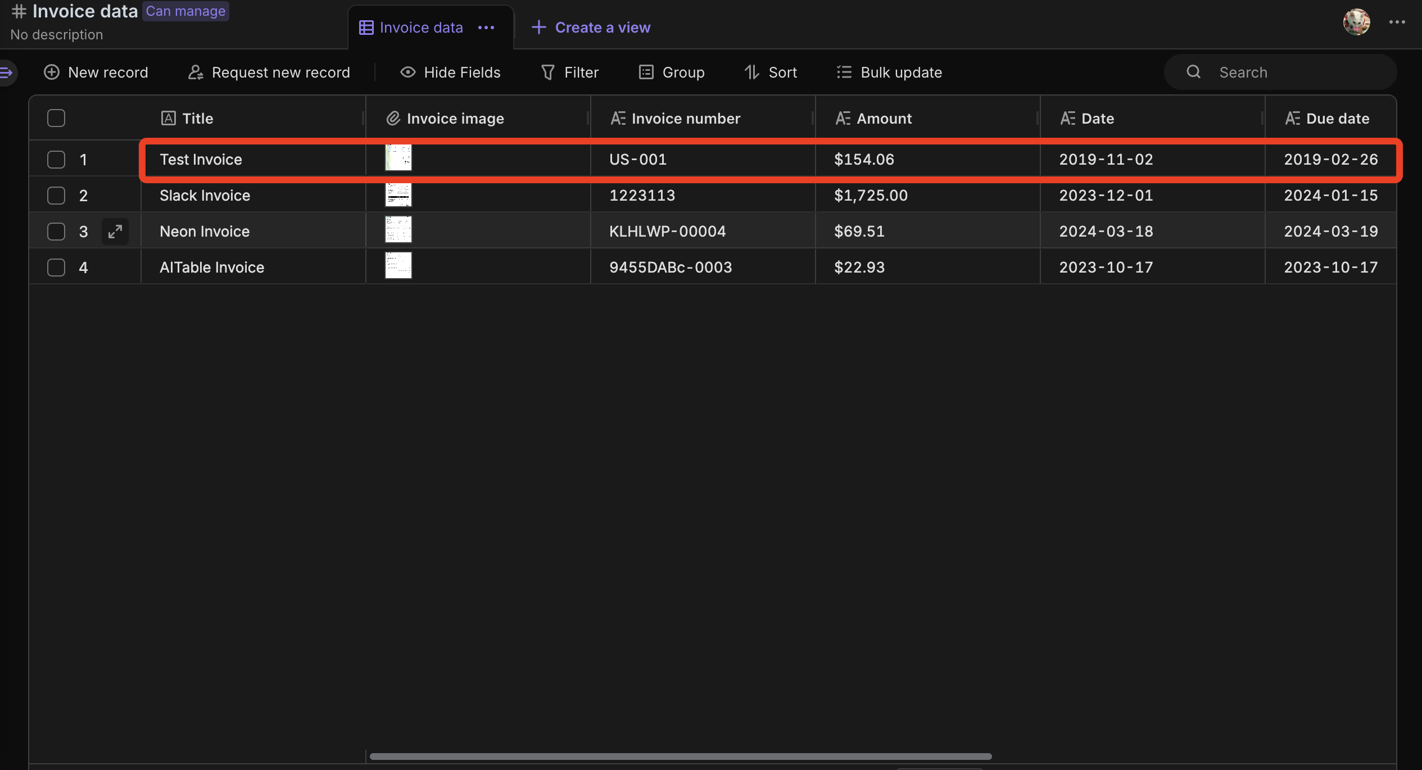Screen dimensions: 1422x770
Task: Click the Can manage permission badge
Action: [185, 11]
